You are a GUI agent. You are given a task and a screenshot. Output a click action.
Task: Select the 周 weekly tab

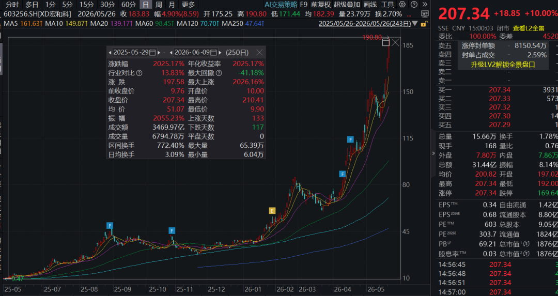click(x=159, y=5)
